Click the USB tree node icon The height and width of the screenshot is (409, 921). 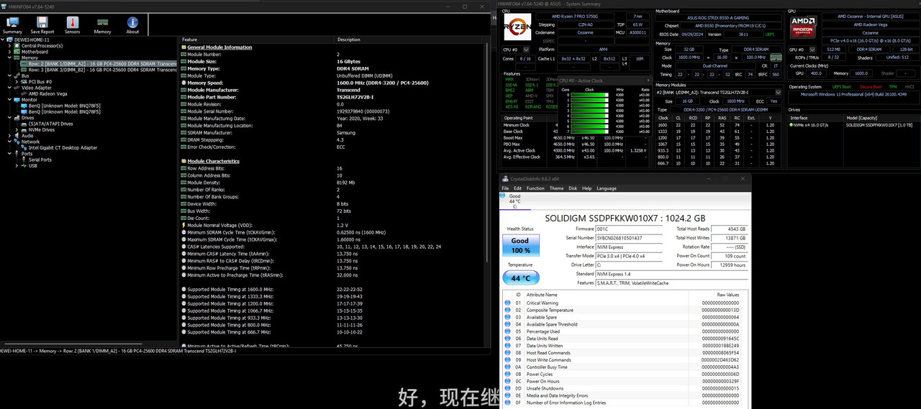point(24,165)
